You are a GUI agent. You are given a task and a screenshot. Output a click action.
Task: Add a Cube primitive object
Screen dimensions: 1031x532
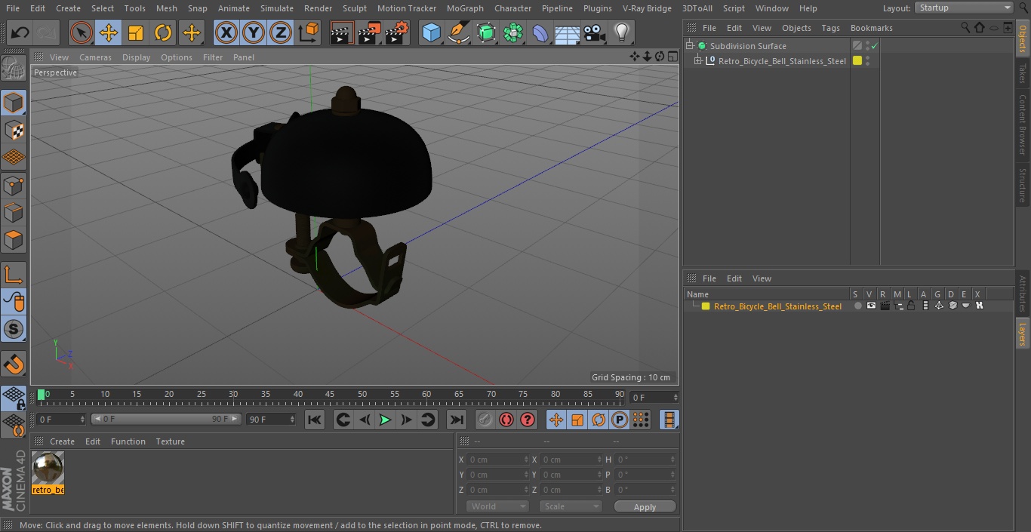[x=431, y=32]
